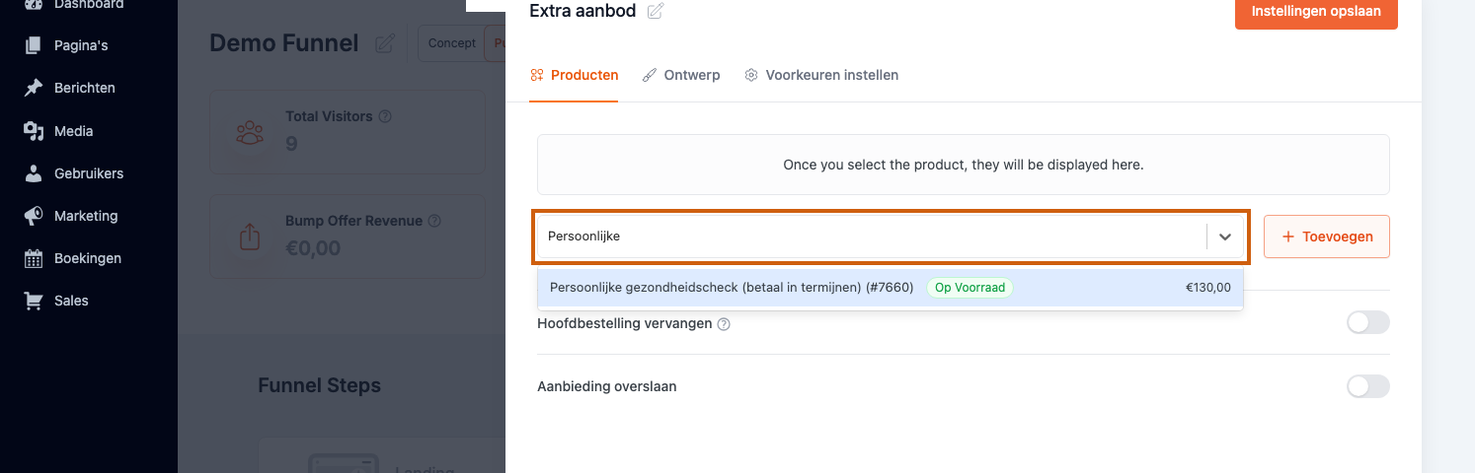1475x473 pixels.
Task: Click the Toevoegen button
Action: pyautogui.click(x=1327, y=236)
